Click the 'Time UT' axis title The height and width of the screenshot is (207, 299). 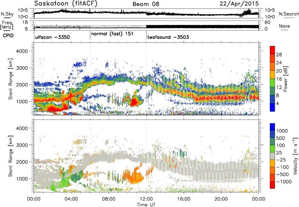[x=146, y=205]
